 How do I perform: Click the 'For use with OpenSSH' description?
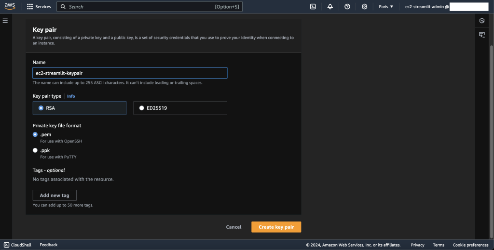[61, 141]
